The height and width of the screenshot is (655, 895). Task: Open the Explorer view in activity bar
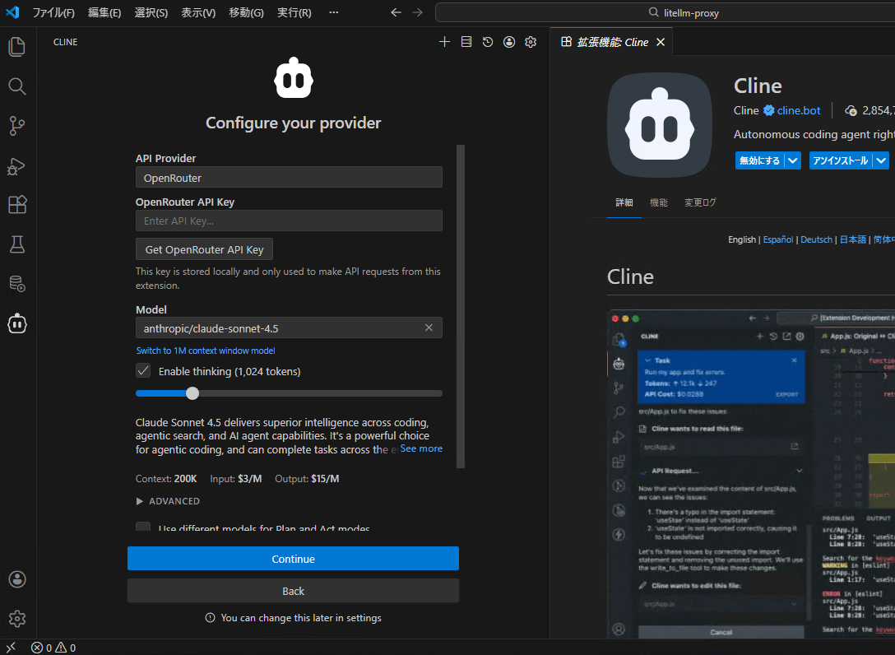(17, 47)
